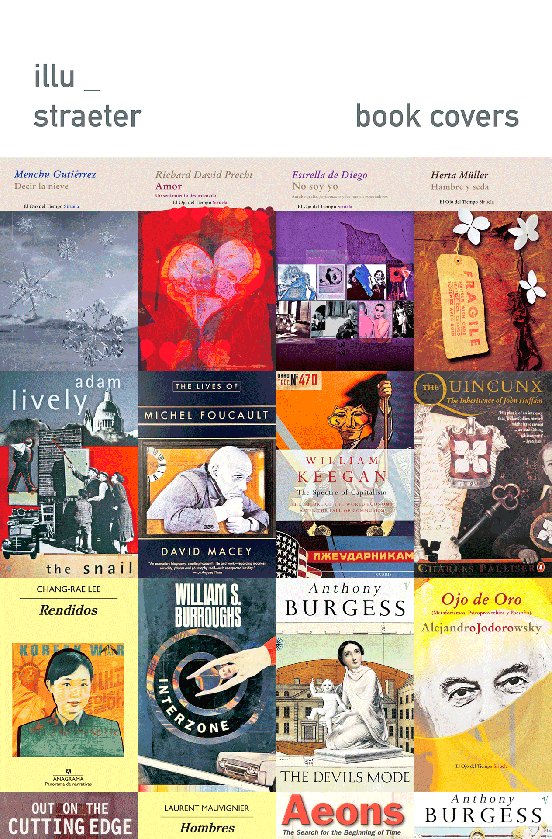Select Chang-Rae Lee 'Rendidos' cover
This screenshot has height=839, width=552.
[69, 685]
